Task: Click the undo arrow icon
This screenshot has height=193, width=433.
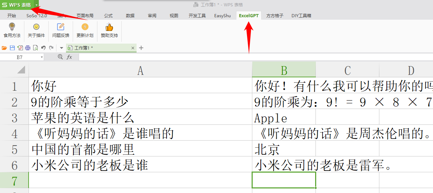Action: (x=43, y=48)
